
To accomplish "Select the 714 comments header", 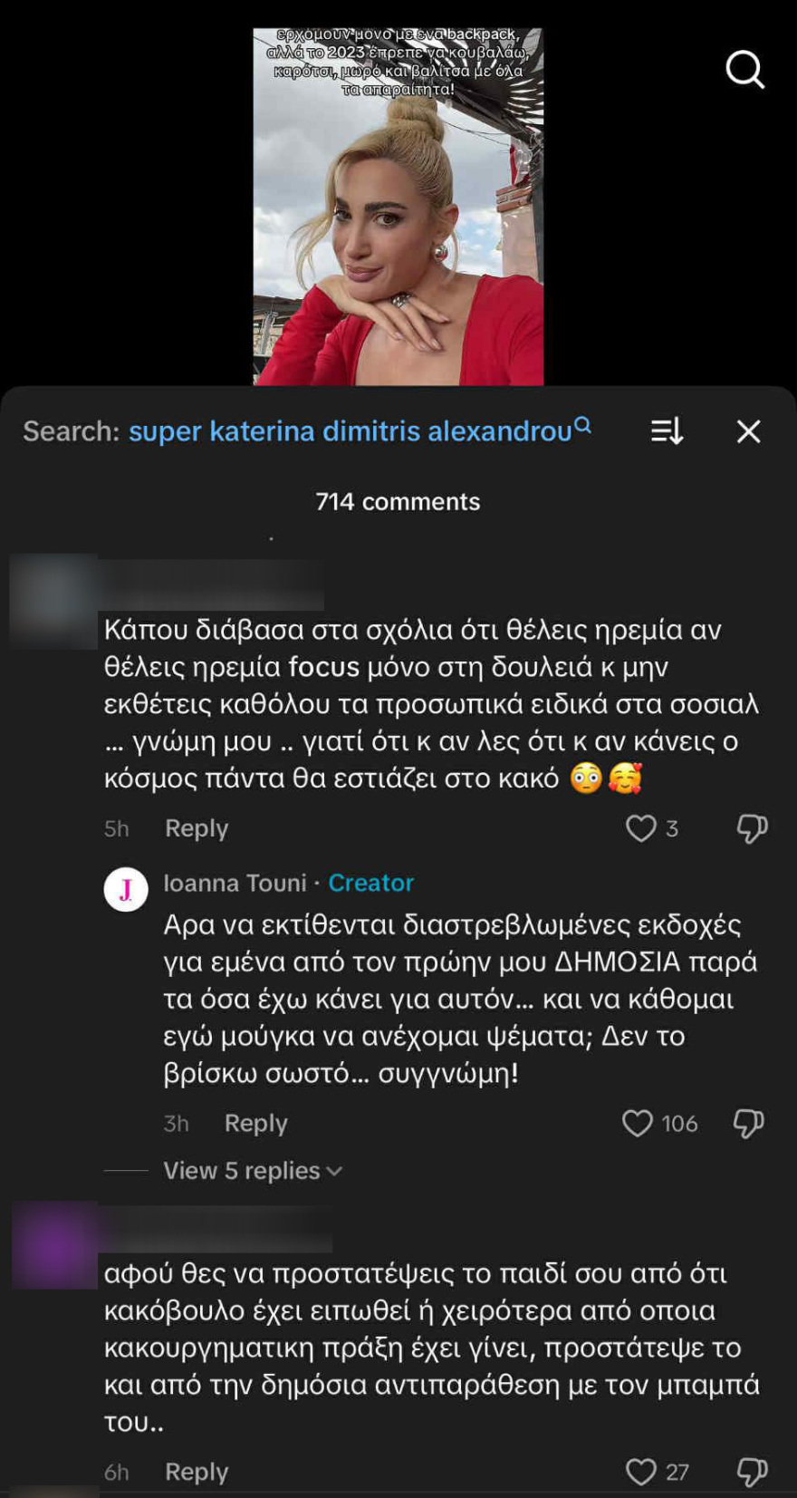I will [398, 501].
